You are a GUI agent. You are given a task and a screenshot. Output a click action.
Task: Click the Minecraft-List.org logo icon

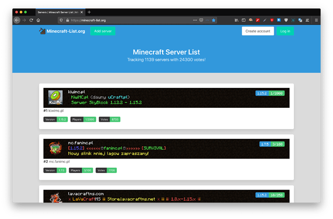pos(42,31)
